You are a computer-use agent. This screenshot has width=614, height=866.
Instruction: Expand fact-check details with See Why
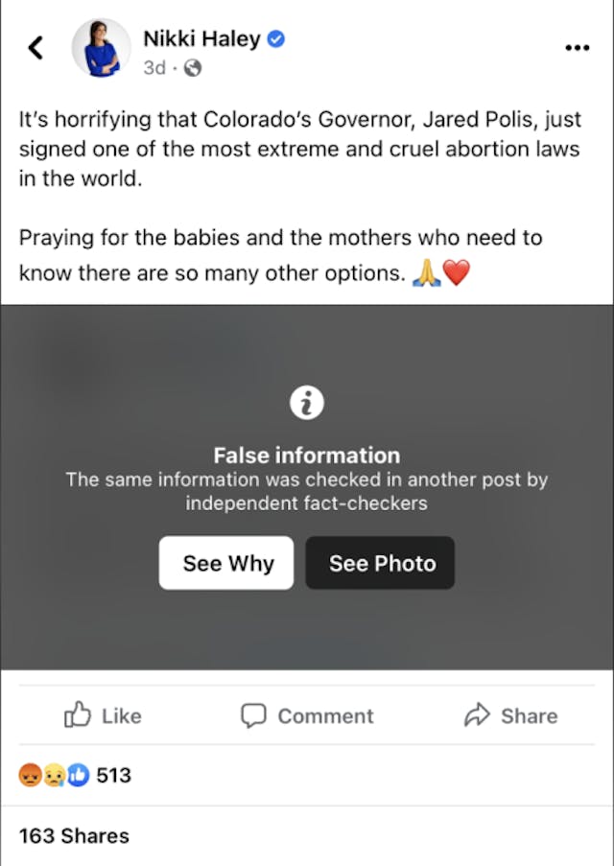tap(225, 563)
